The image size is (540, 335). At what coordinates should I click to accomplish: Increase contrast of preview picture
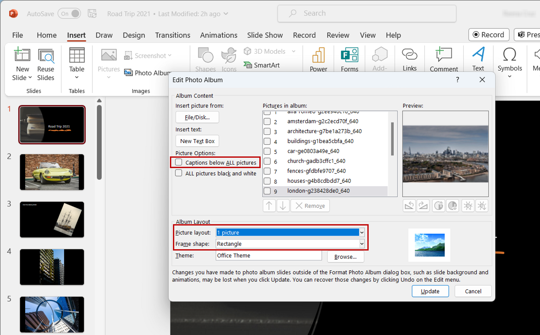(x=438, y=206)
